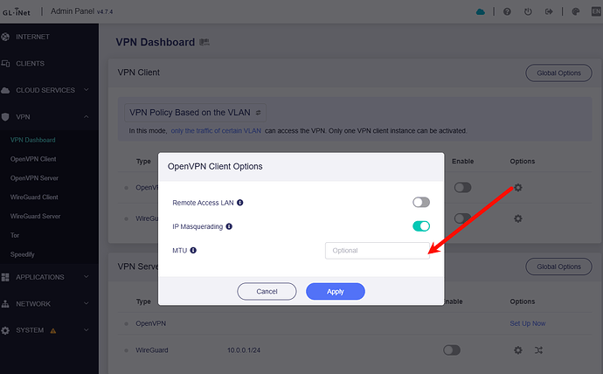Disable the IP Masquerading switch

(x=421, y=226)
